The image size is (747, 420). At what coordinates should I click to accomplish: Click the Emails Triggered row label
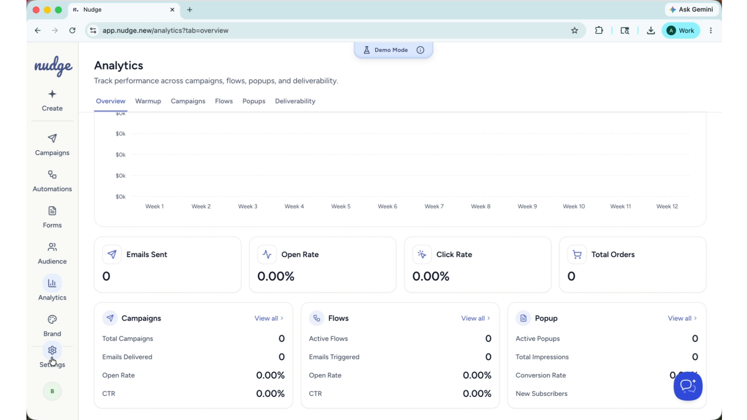[334, 357]
